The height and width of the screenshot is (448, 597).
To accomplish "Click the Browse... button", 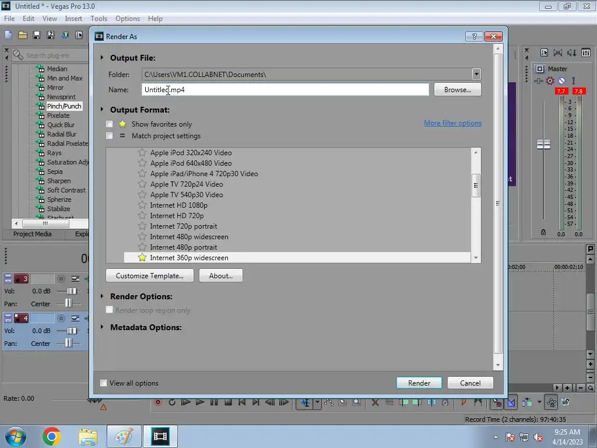I will coord(458,89).
